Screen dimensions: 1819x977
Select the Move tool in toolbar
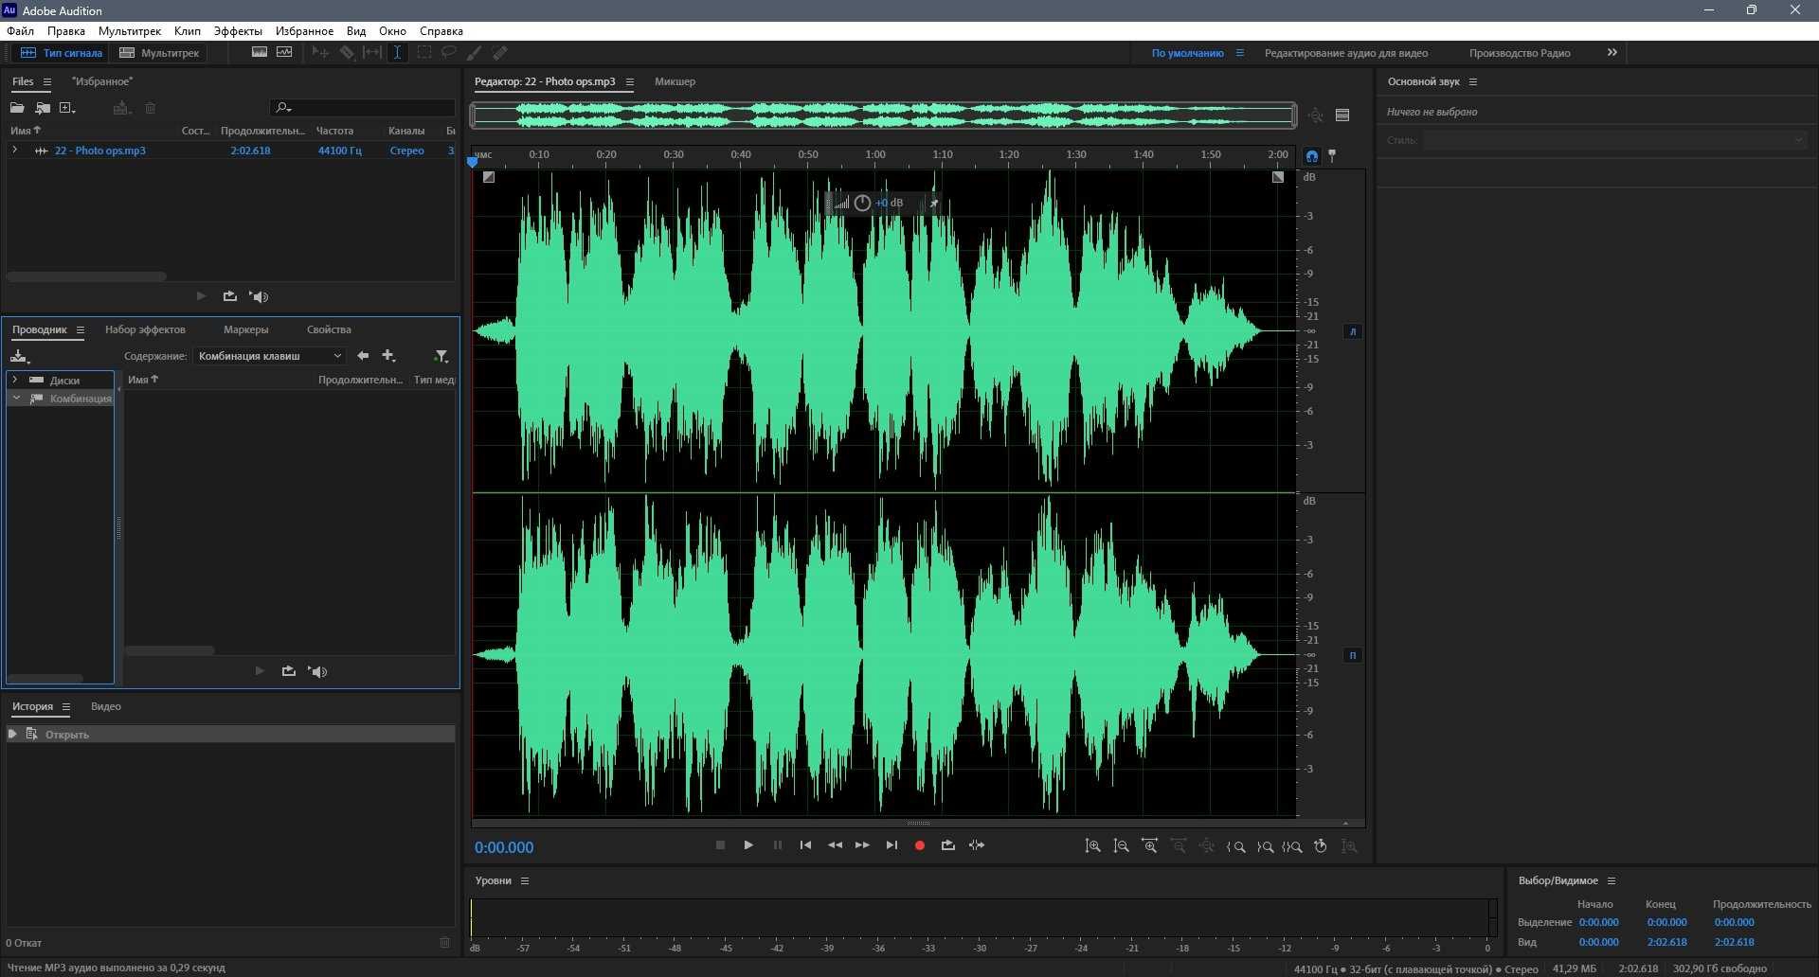pos(320,53)
